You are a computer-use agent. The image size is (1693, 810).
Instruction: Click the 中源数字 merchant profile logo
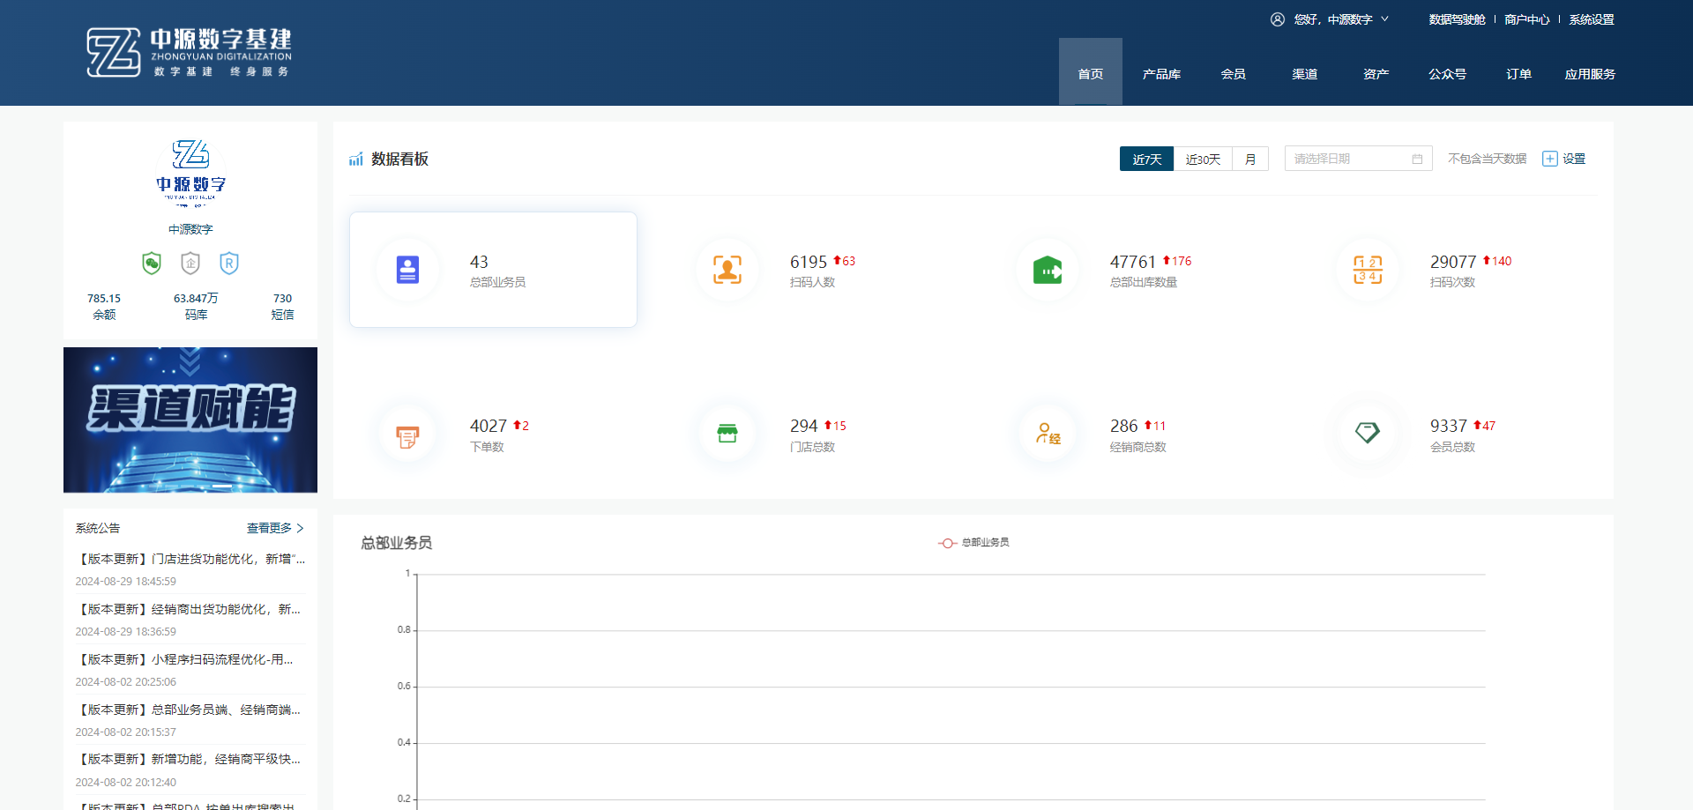(x=190, y=173)
